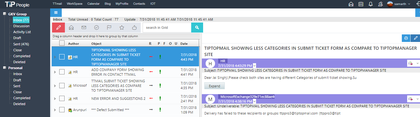Open the notifications bell icon
This screenshot has width=420, height=117.
[x=370, y=4]
